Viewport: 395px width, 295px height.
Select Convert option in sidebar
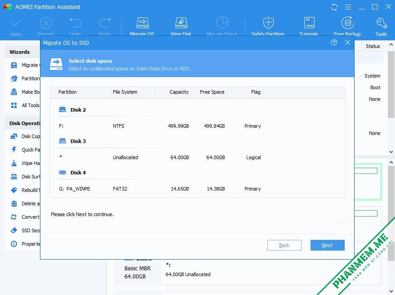25,217
